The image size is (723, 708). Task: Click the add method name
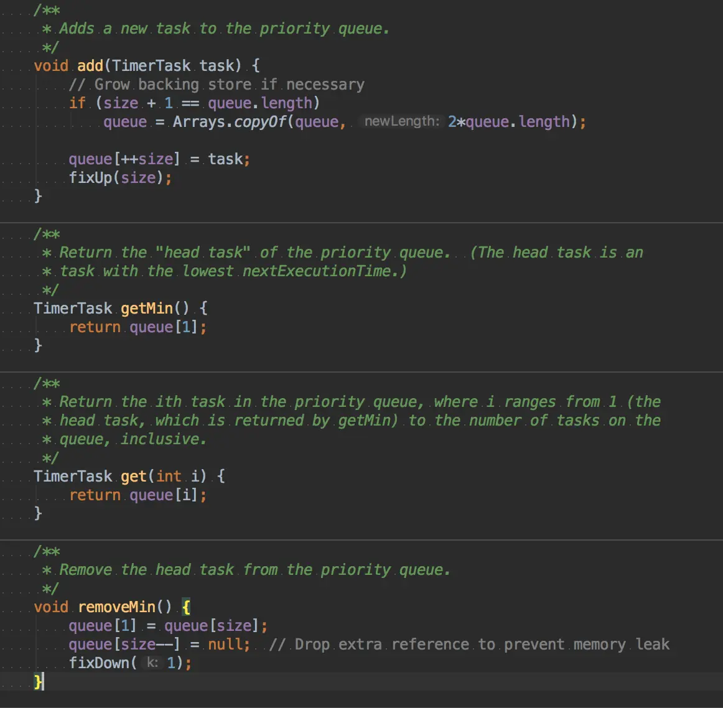pos(90,65)
